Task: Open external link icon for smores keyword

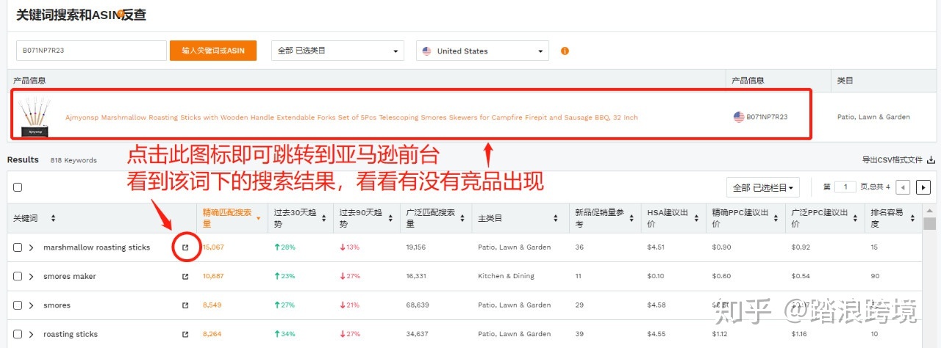Action: (x=185, y=305)
